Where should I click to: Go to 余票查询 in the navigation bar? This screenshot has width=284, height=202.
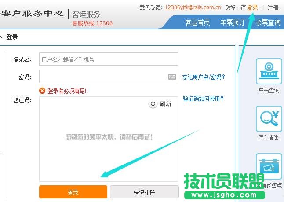click(268, 23)
